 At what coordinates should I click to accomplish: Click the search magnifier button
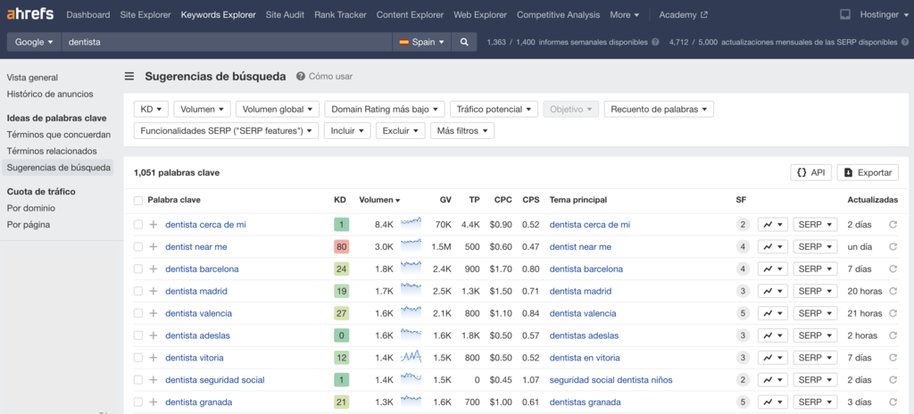464,42
